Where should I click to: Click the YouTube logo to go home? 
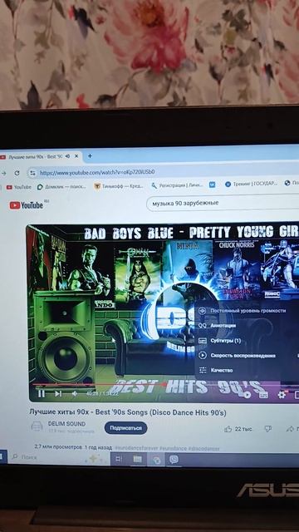coord(27,205)
